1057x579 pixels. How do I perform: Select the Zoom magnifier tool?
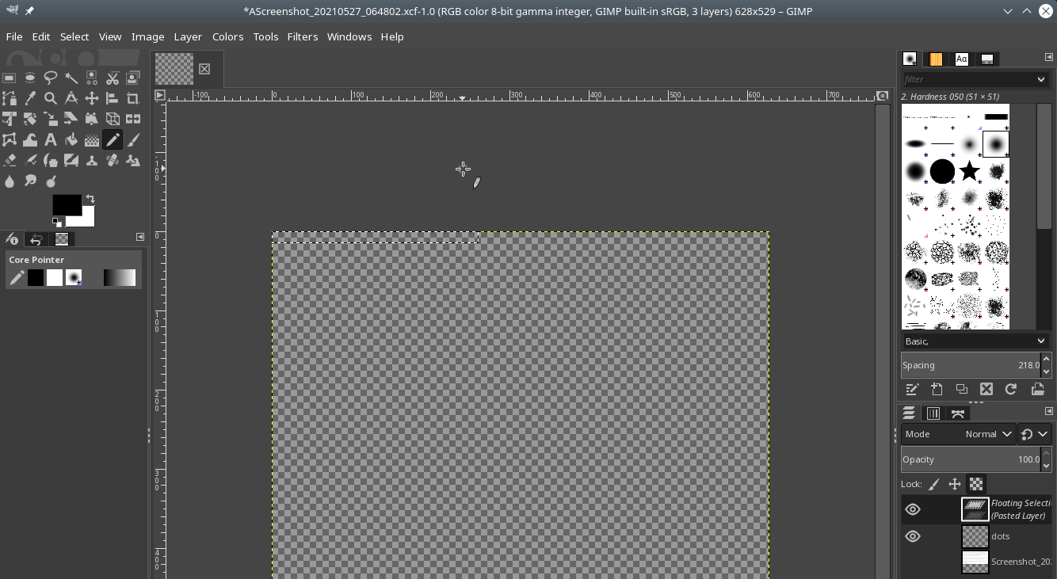click(x=51, y=98)
